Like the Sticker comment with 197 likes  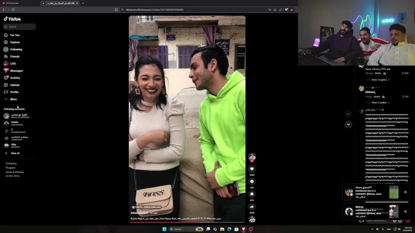[x=404, y=97]
